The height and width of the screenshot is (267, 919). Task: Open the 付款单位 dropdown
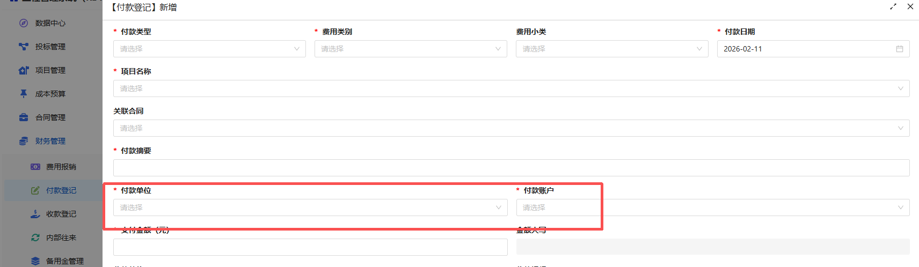point(310,207)
